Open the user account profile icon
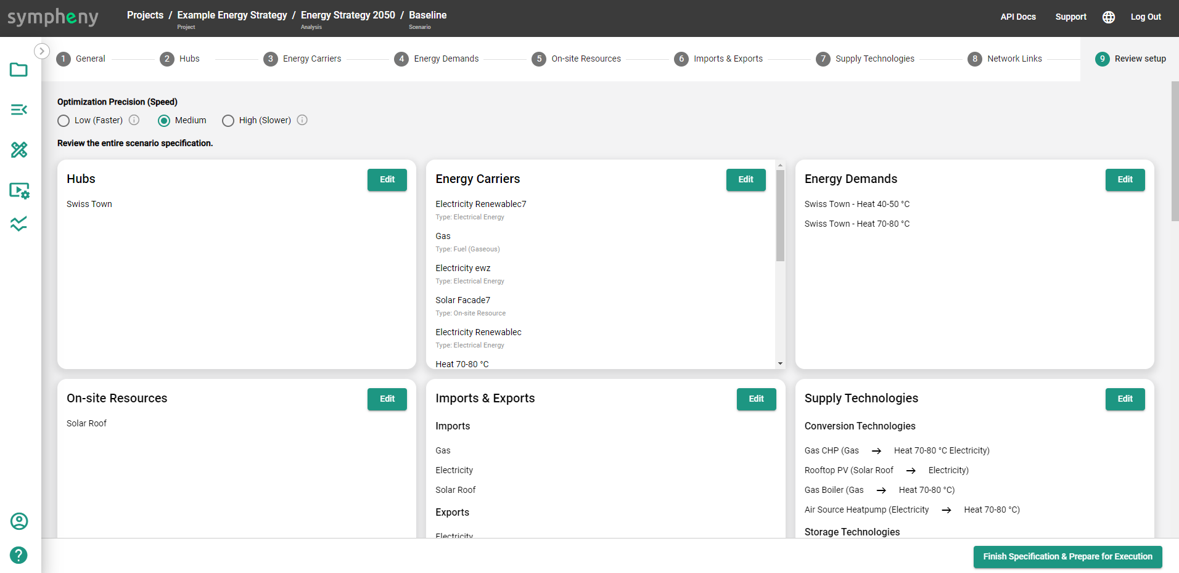1179x573 pixels. [18, 521]
